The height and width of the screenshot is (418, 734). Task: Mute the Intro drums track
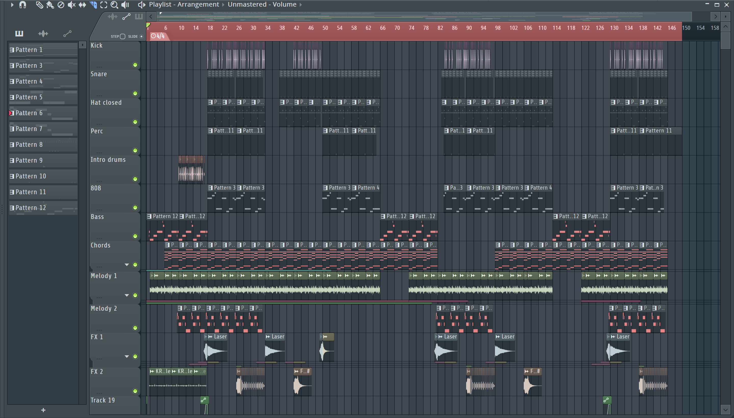coord(135,179)
